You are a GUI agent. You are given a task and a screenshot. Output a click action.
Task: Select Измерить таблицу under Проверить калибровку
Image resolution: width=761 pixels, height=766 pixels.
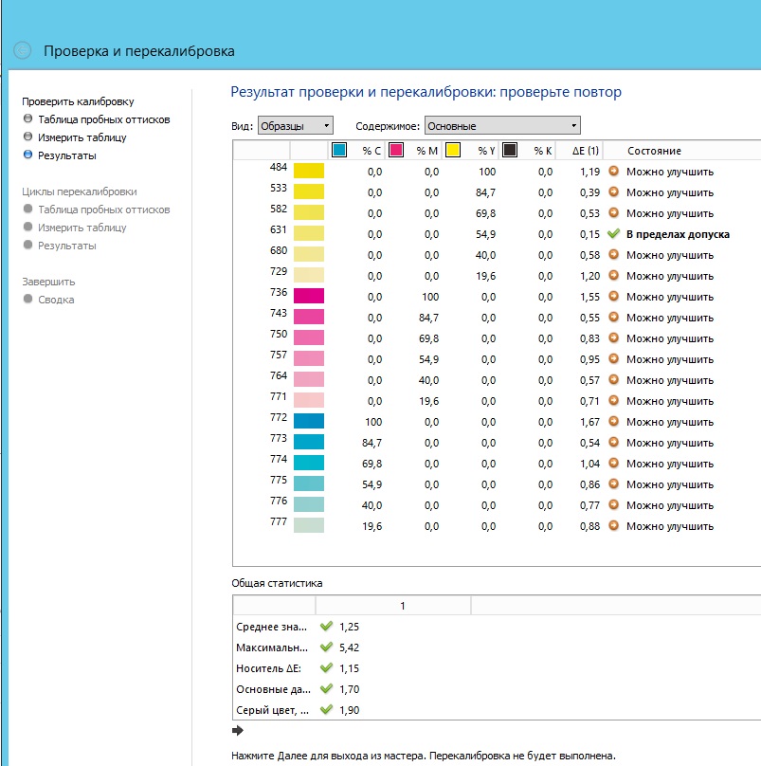[82, 137]
